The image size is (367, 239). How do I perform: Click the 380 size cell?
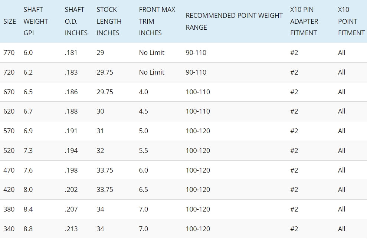pos(9,209)
